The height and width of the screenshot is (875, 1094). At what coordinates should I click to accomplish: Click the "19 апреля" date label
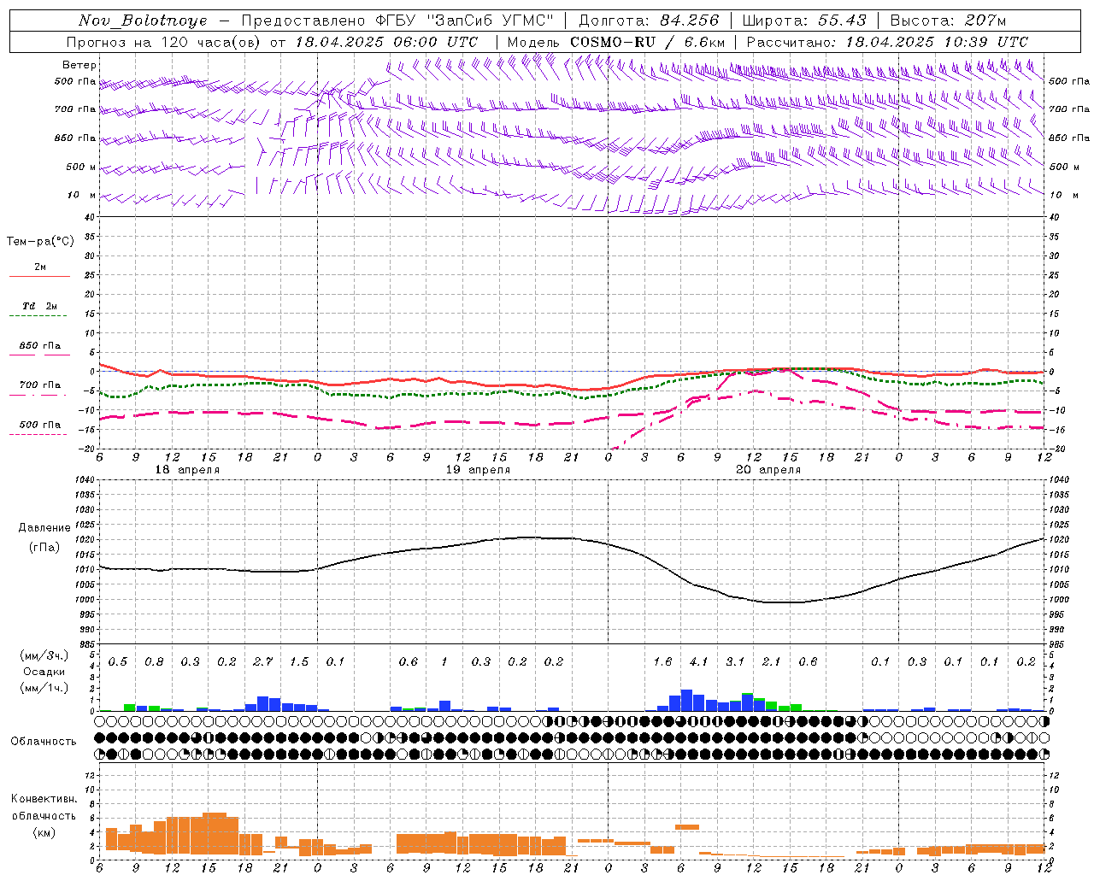478,470
